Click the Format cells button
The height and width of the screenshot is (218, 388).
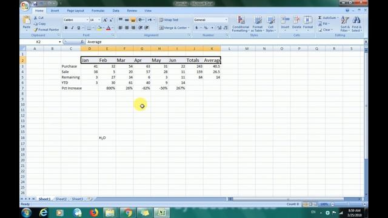308,24
